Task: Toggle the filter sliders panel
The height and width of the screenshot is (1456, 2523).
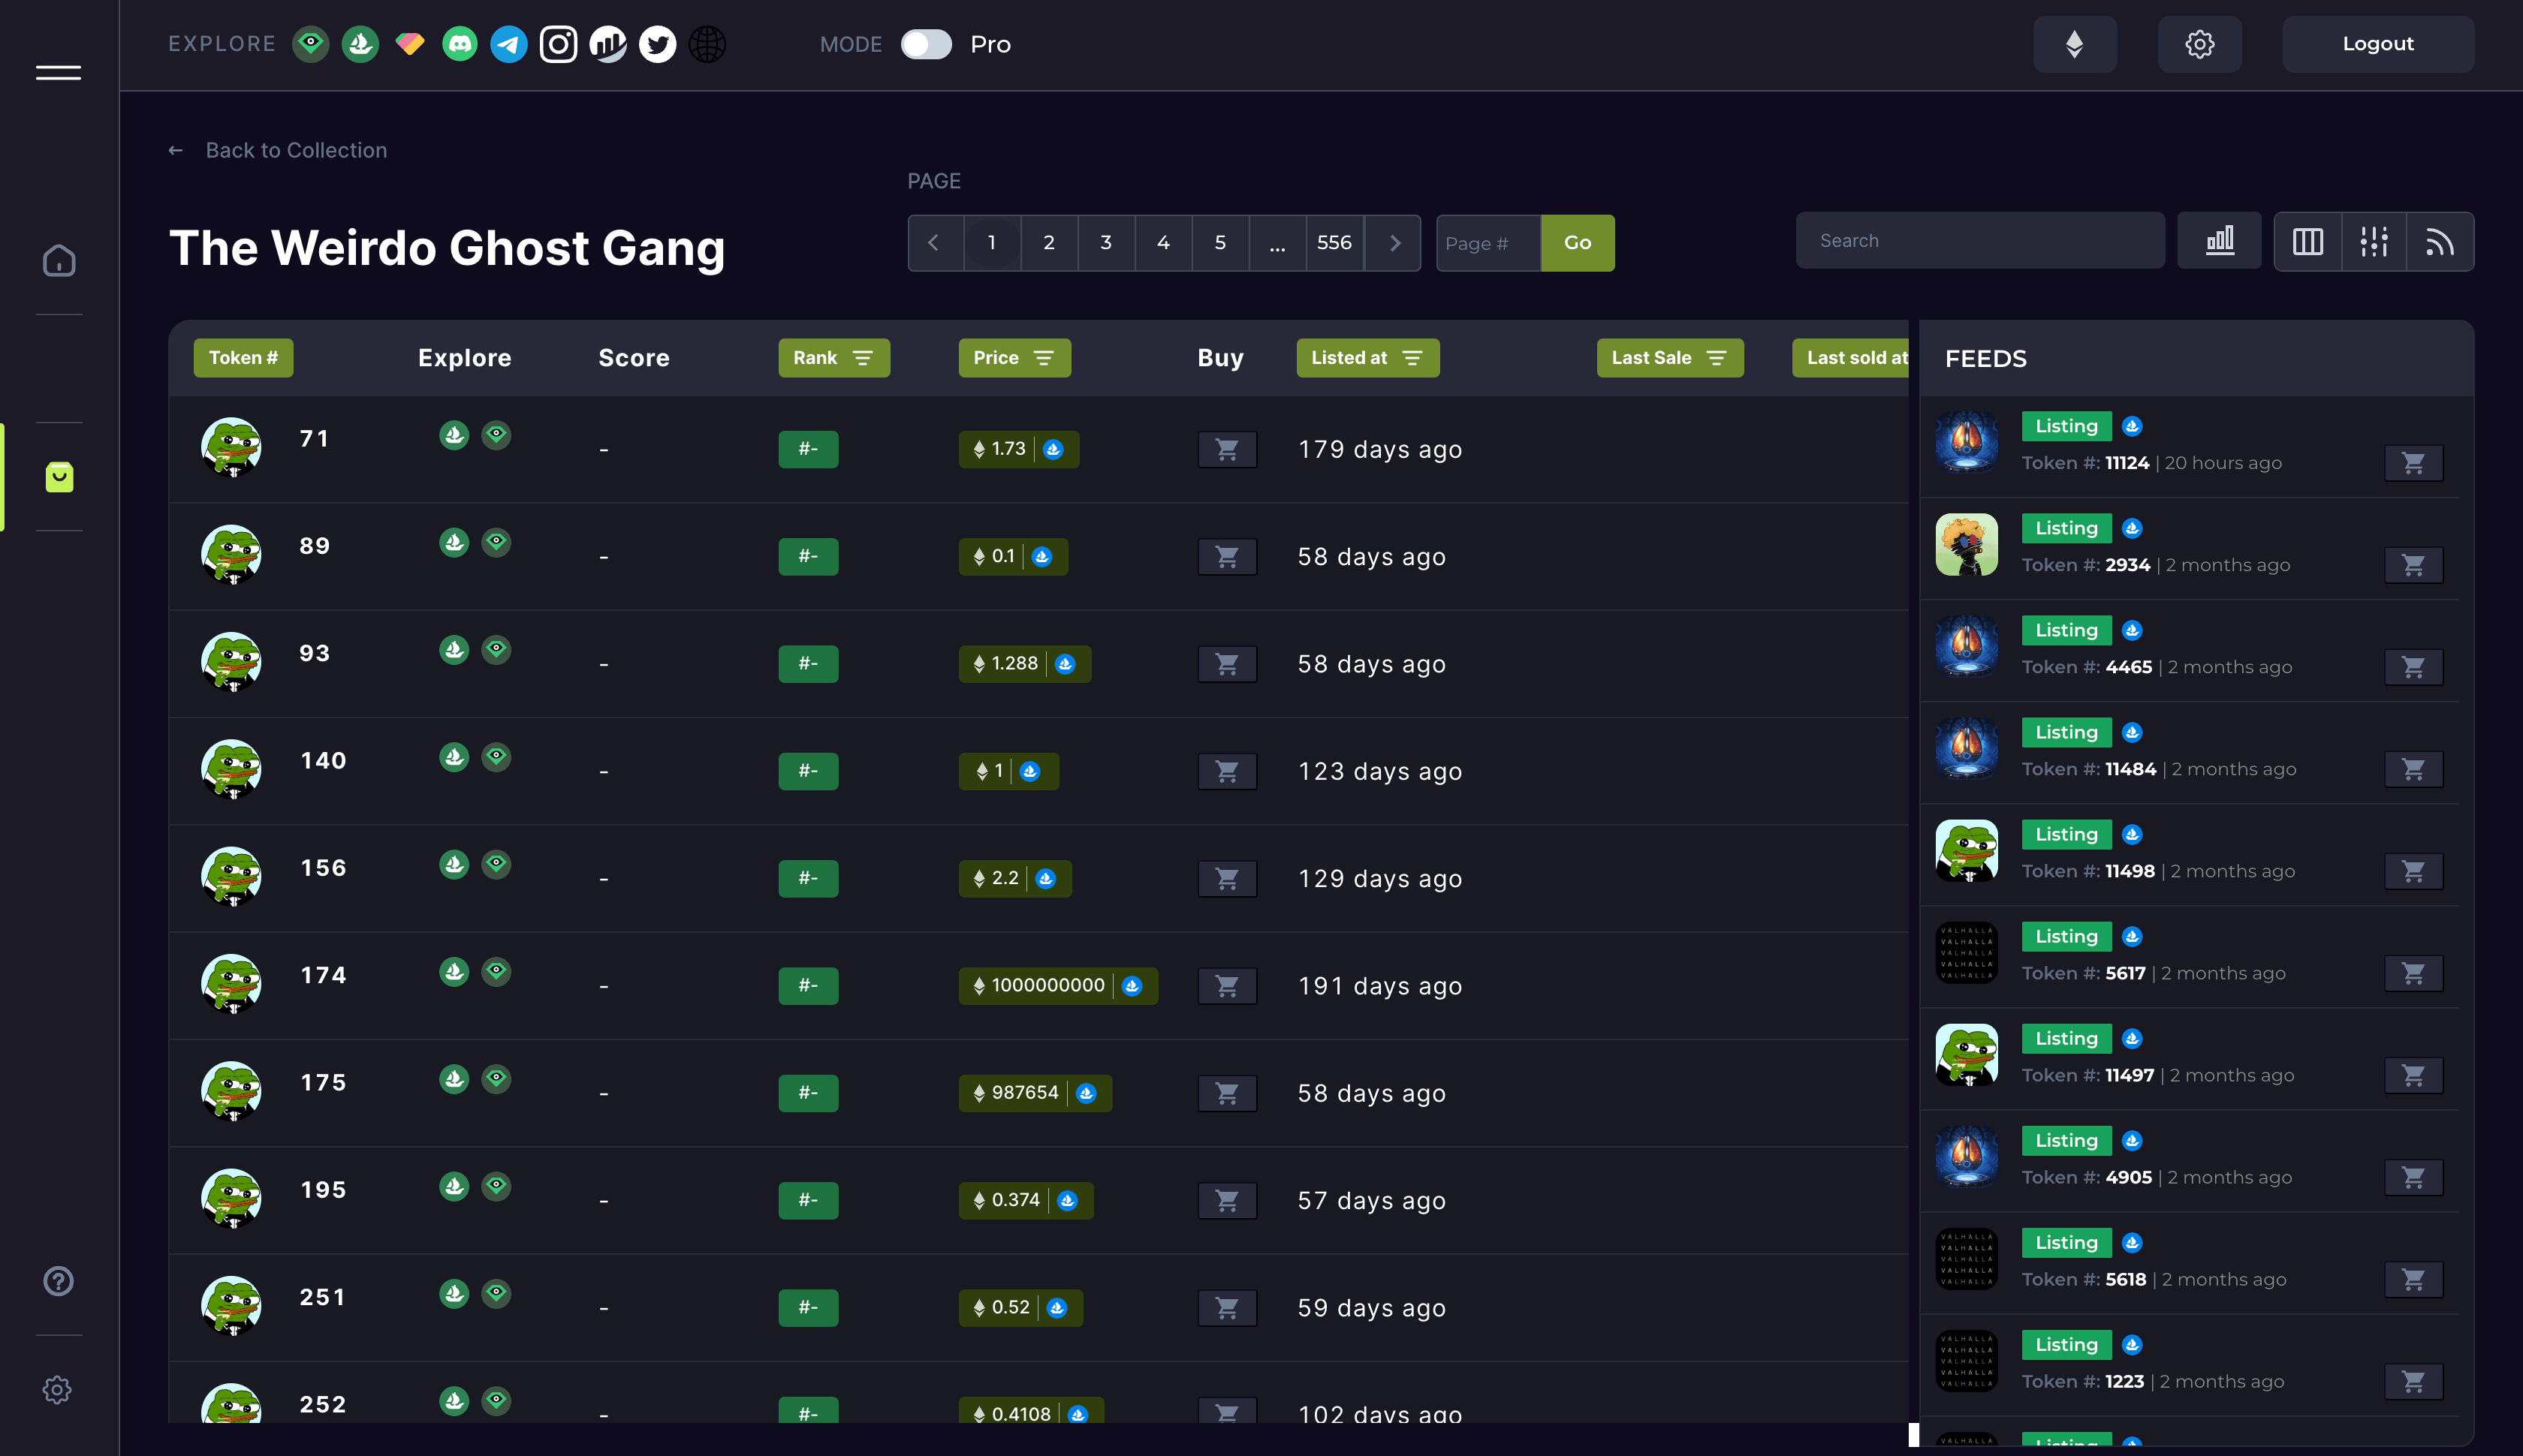Action: [x=2374, y=241]
